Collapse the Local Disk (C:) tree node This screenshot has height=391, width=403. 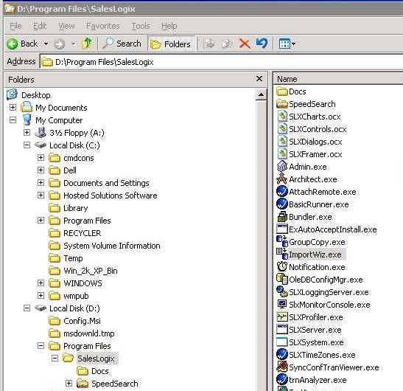(x=27, y=145)
